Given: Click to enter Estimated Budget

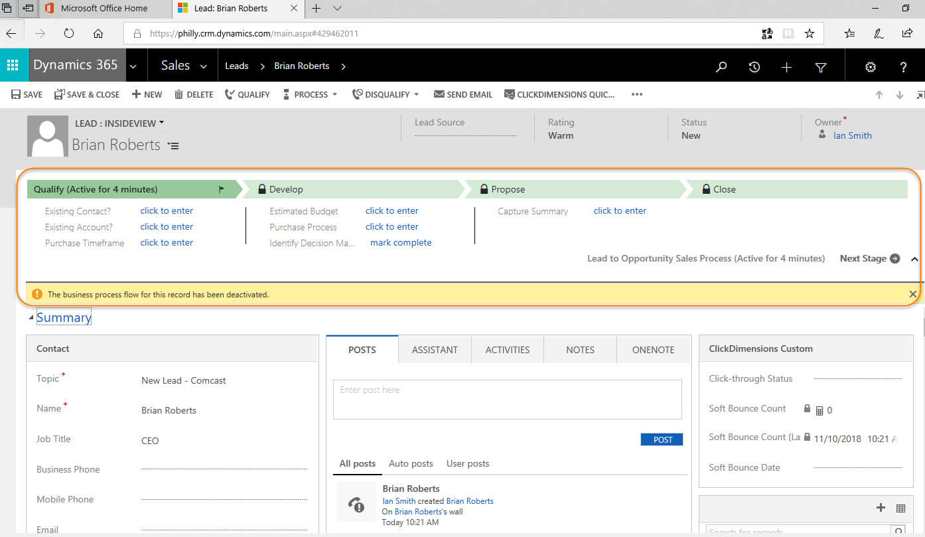Looking at the screenshot, I should [392, 210].
